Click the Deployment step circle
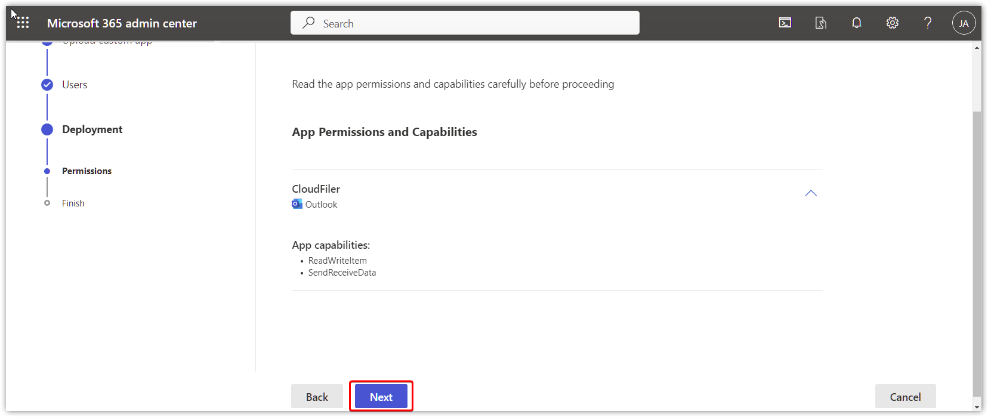Viewport: 988px width, 417px height. click(47, 129)
